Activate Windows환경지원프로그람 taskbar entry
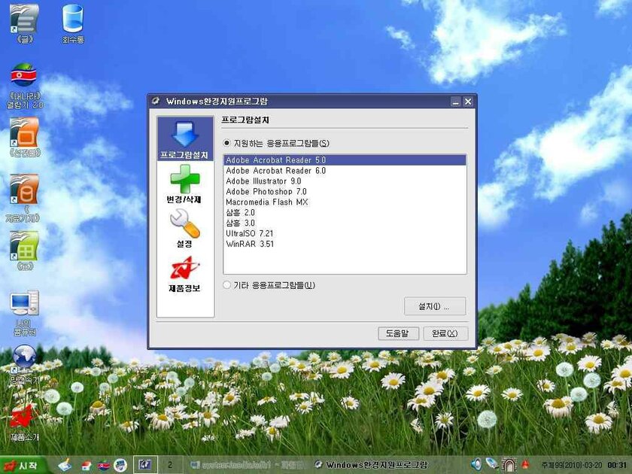 point(371,465)
